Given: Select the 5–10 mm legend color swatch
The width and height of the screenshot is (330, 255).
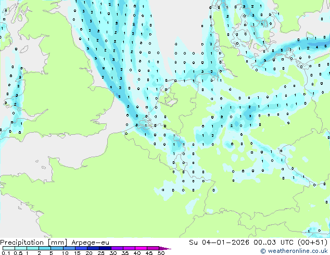Looking at the screenshot, I should coord(57,248).
